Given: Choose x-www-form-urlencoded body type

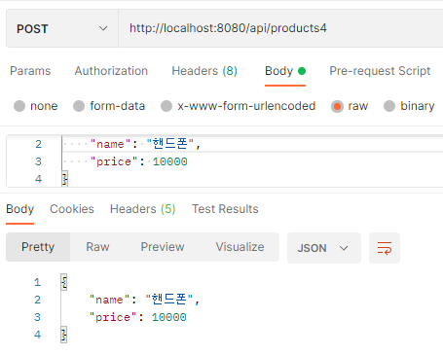Looking at the screenshot, I should (239, 106).
